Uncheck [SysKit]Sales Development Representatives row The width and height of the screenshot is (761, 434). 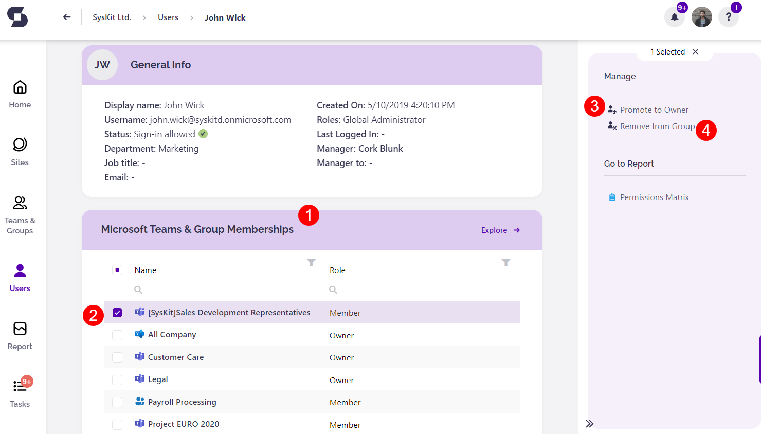[x=117, y=312]
